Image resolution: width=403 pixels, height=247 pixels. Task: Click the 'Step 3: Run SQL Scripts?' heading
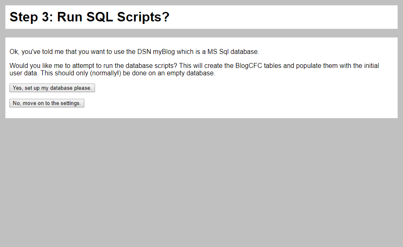(x=90, y=17)
